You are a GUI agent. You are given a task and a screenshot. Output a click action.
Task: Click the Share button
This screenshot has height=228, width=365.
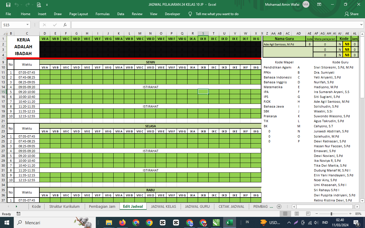coord(352,14)
